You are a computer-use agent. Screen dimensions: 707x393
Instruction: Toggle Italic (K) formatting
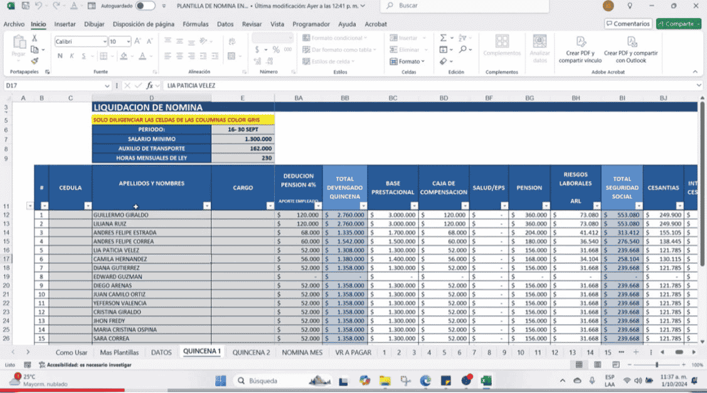(72, 56)
